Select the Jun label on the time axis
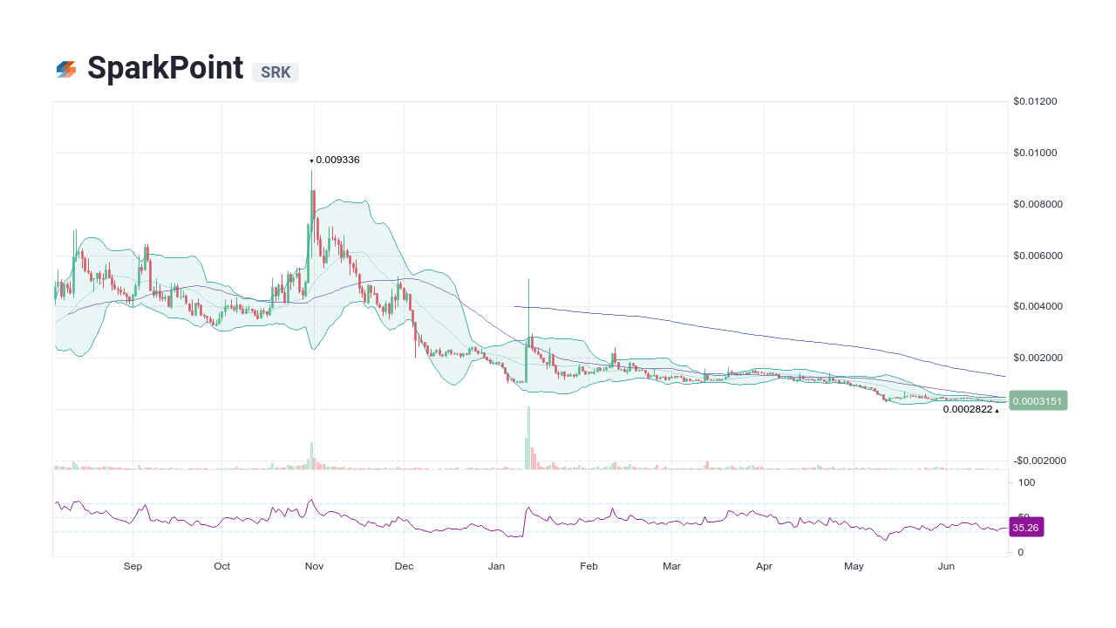 tap(946, 566)
